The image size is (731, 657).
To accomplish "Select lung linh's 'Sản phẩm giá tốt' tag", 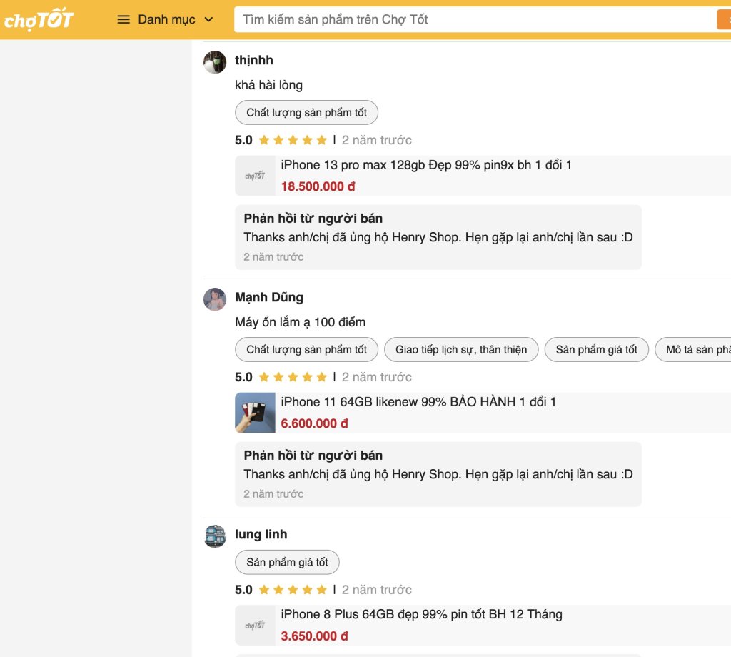I will tap(287, 562).
